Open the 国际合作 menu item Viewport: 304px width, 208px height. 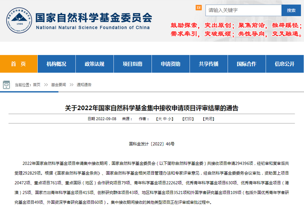247,64
